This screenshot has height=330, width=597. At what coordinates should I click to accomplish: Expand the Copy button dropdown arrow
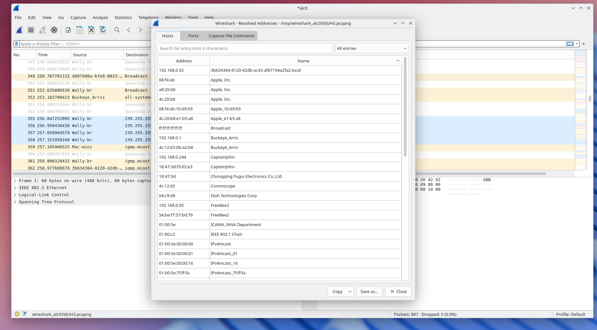[x=350, y=291]
